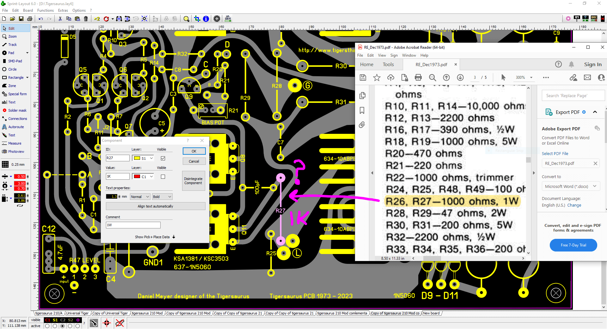
Task: Print the board using printer icon
Action: pyautogui.click(x=30, y=19)
